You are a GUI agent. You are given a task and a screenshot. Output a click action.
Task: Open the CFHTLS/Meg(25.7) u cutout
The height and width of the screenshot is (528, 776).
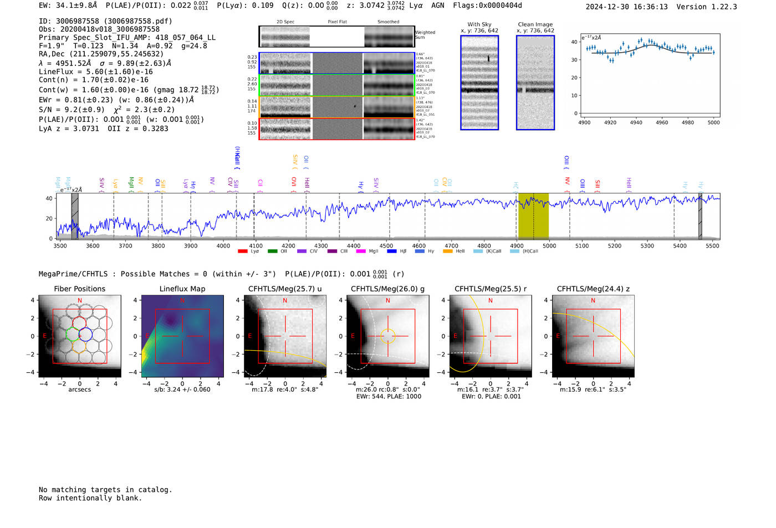click(285, 336)
